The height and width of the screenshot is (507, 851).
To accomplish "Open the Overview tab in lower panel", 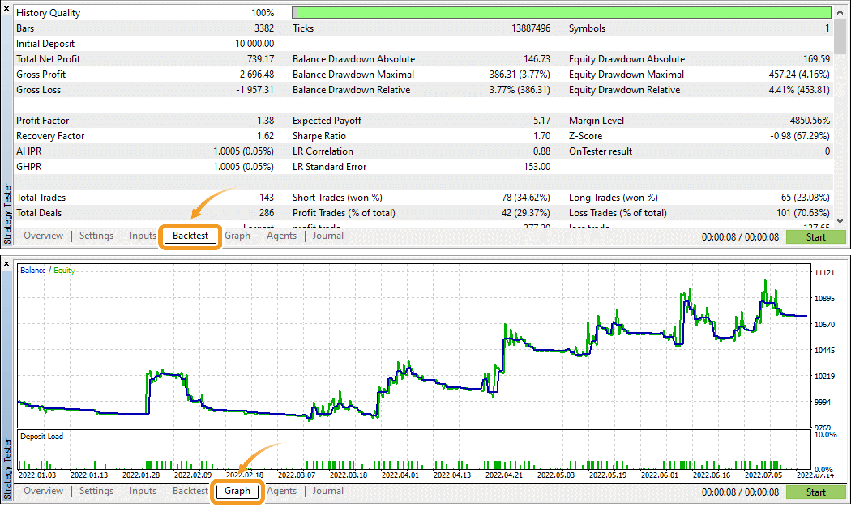I will 43,491.
